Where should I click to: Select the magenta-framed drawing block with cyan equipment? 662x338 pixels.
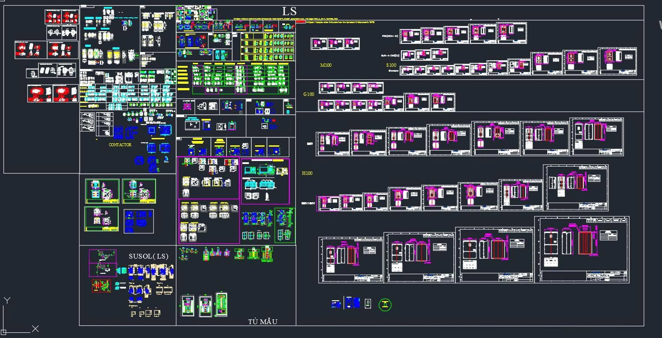(265, 181)
